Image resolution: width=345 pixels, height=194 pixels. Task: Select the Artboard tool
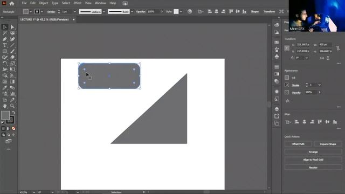(5, 100)
